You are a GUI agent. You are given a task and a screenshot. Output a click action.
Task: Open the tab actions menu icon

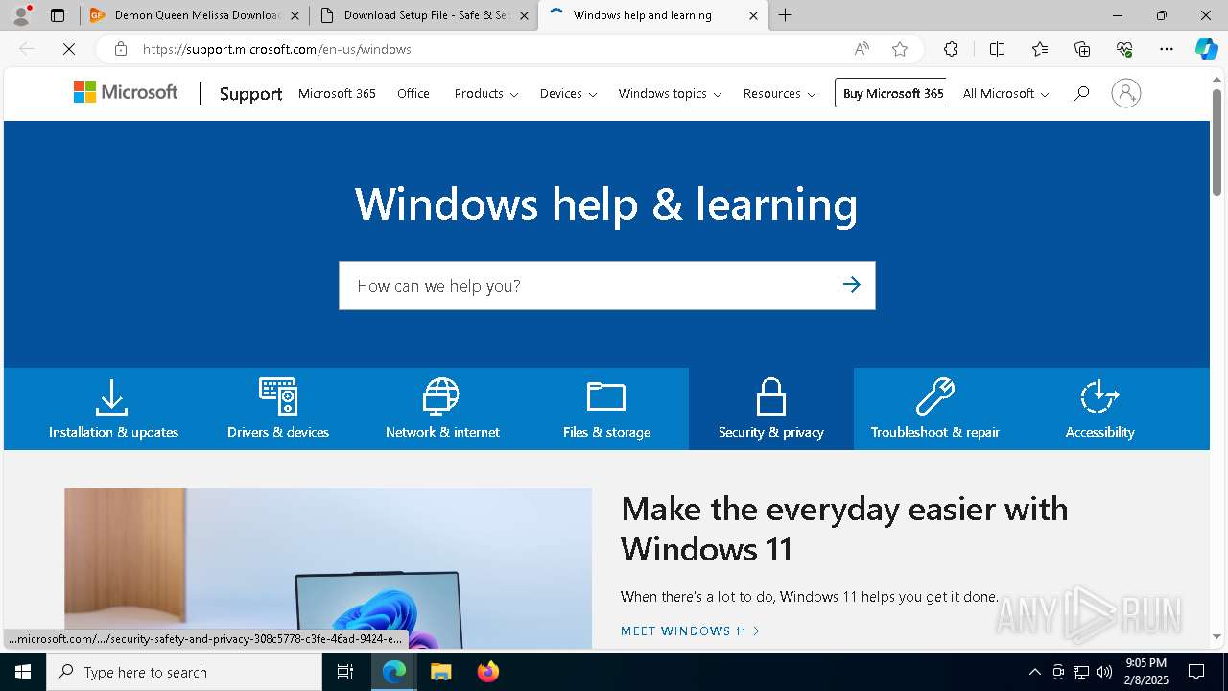(x=58, y=15)
